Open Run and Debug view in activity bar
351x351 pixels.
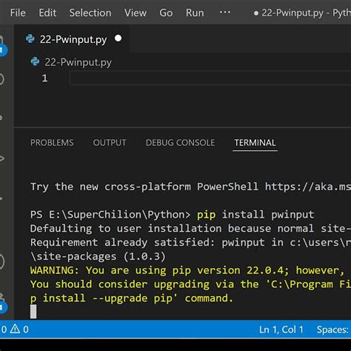pyautogui.click(x=2, y=158)
